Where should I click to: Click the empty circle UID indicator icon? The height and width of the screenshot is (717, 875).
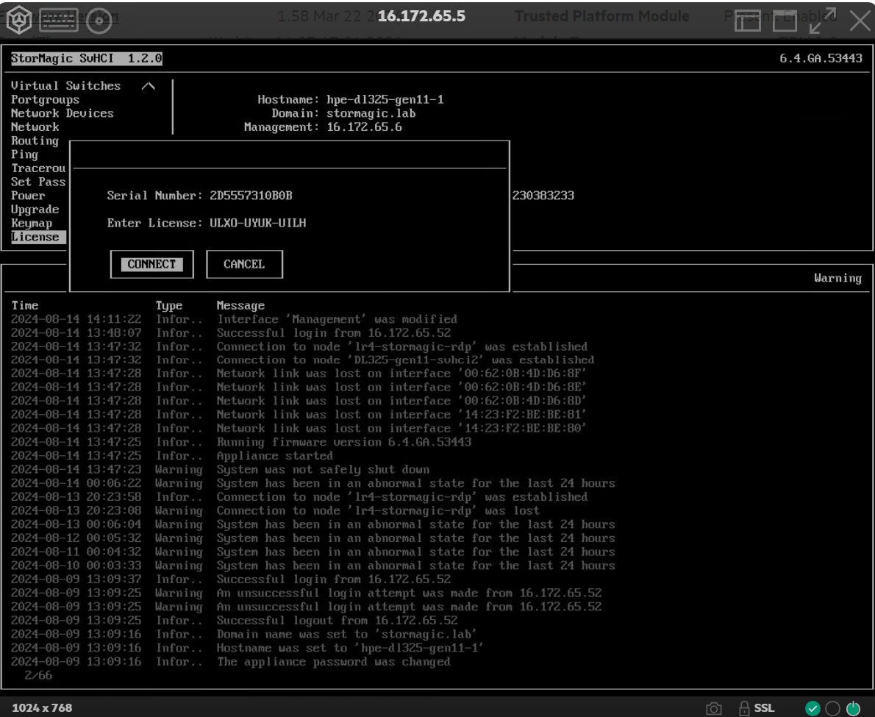(x=832, y=708)
